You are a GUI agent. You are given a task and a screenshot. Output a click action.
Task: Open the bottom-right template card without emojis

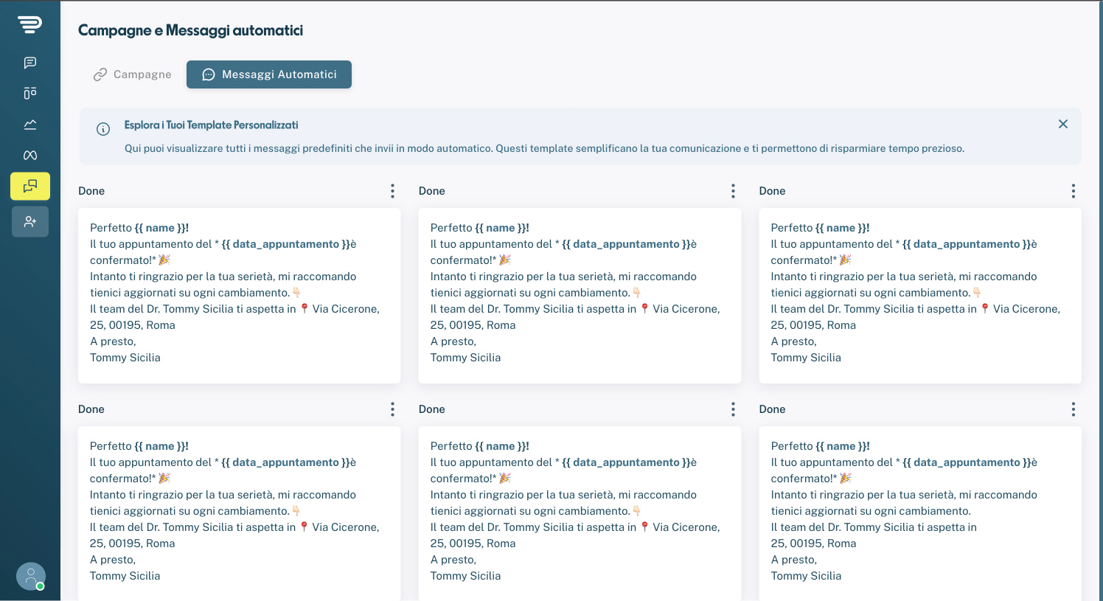coord(920,513)
